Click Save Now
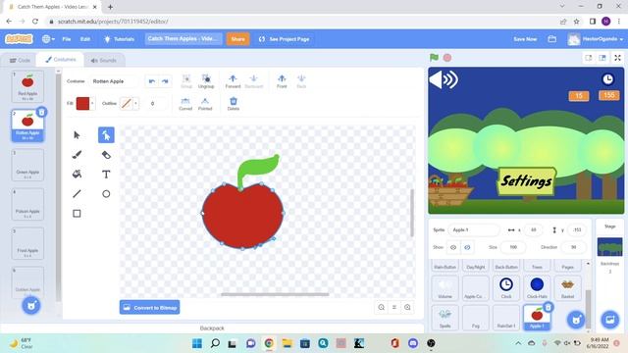This screenshot has height=353, width=628. [525, 39]
